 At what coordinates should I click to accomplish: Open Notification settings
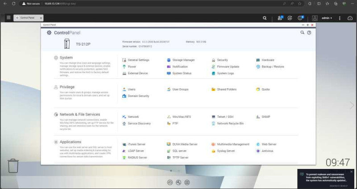(177, 66)
